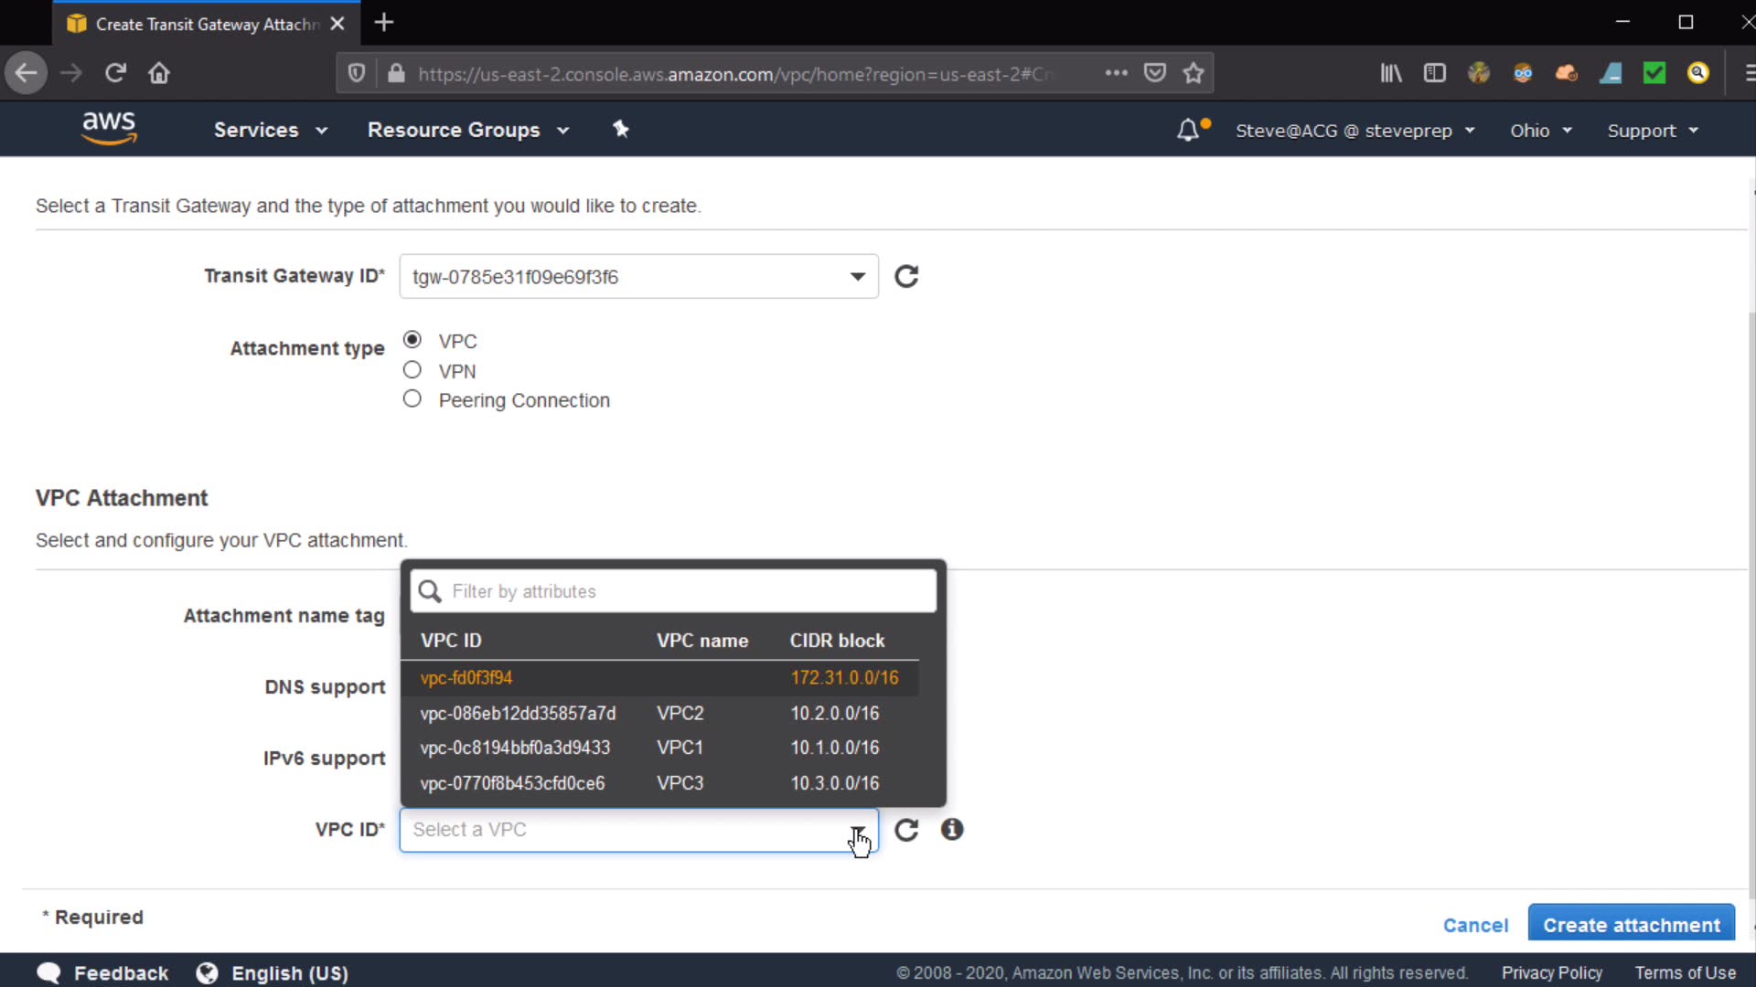The width and height of the screenshot is (1756, 987).
Task: Expand the Transit Gateway ID dropdown
Action: [857, 277]
